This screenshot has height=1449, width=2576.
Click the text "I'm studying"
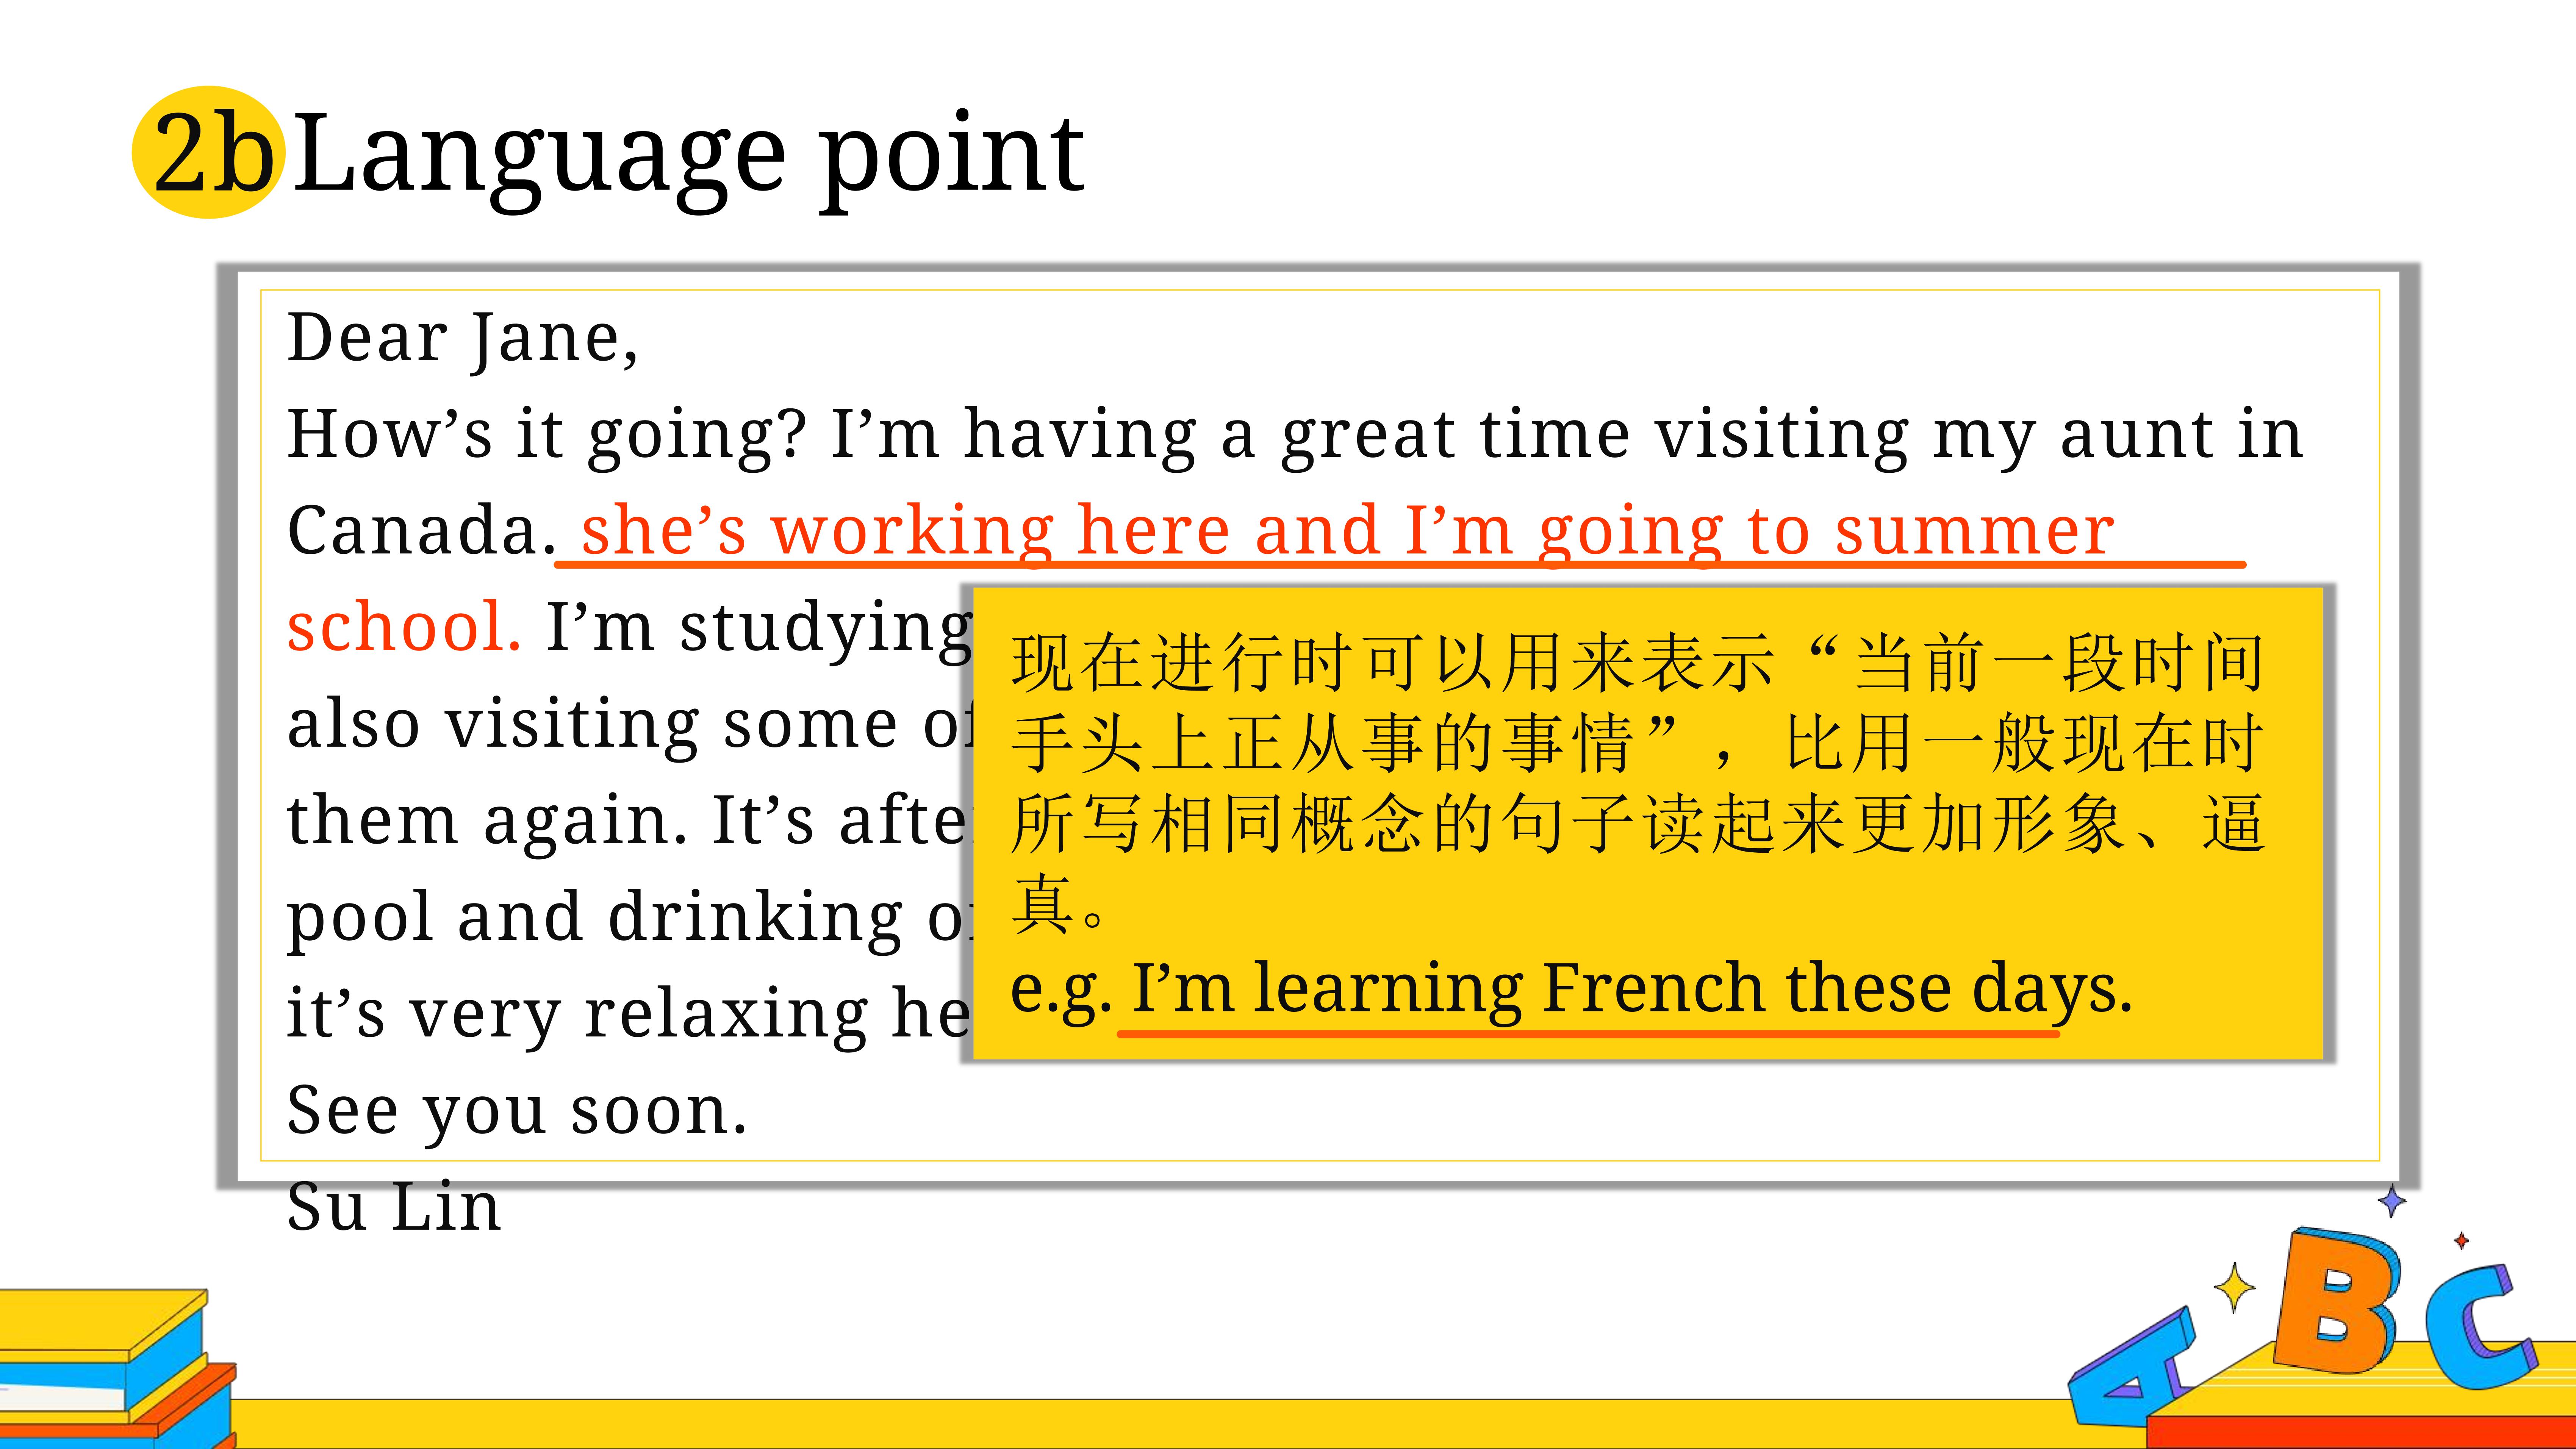(758, 628)
